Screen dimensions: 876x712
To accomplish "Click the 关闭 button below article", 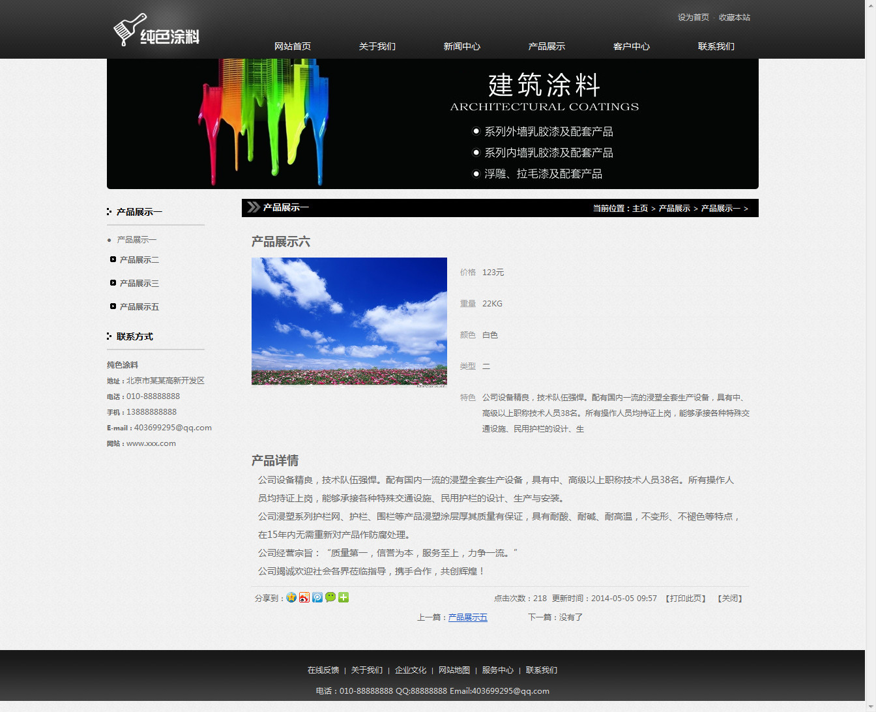I will [730, 599].
